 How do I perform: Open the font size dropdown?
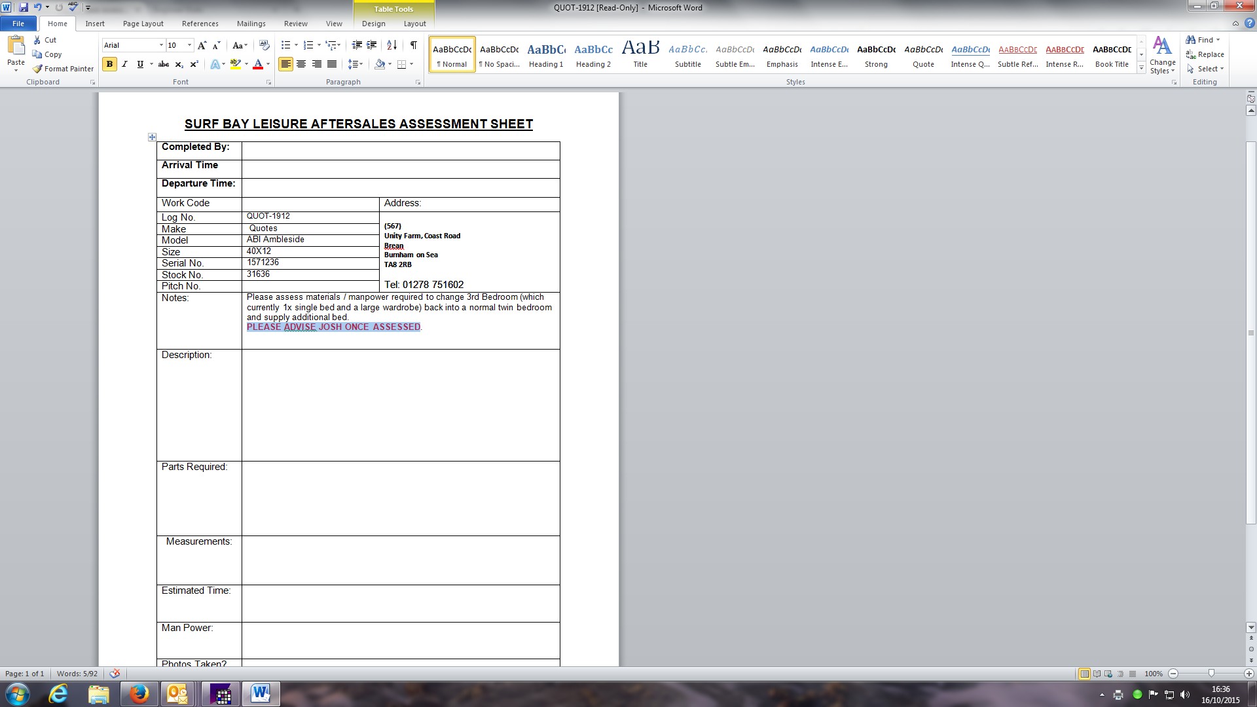(x=189, y=45)
